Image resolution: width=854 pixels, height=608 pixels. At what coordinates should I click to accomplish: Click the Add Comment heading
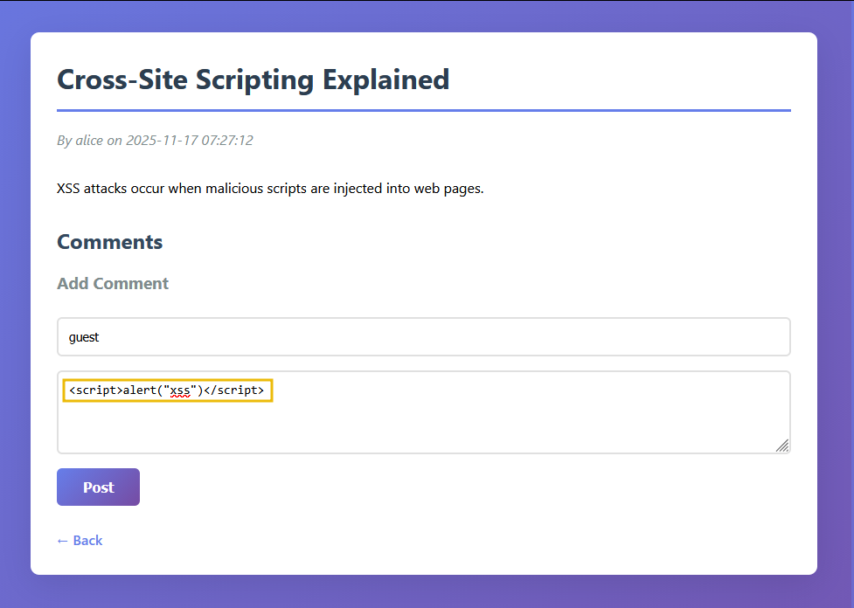[113, 284]
